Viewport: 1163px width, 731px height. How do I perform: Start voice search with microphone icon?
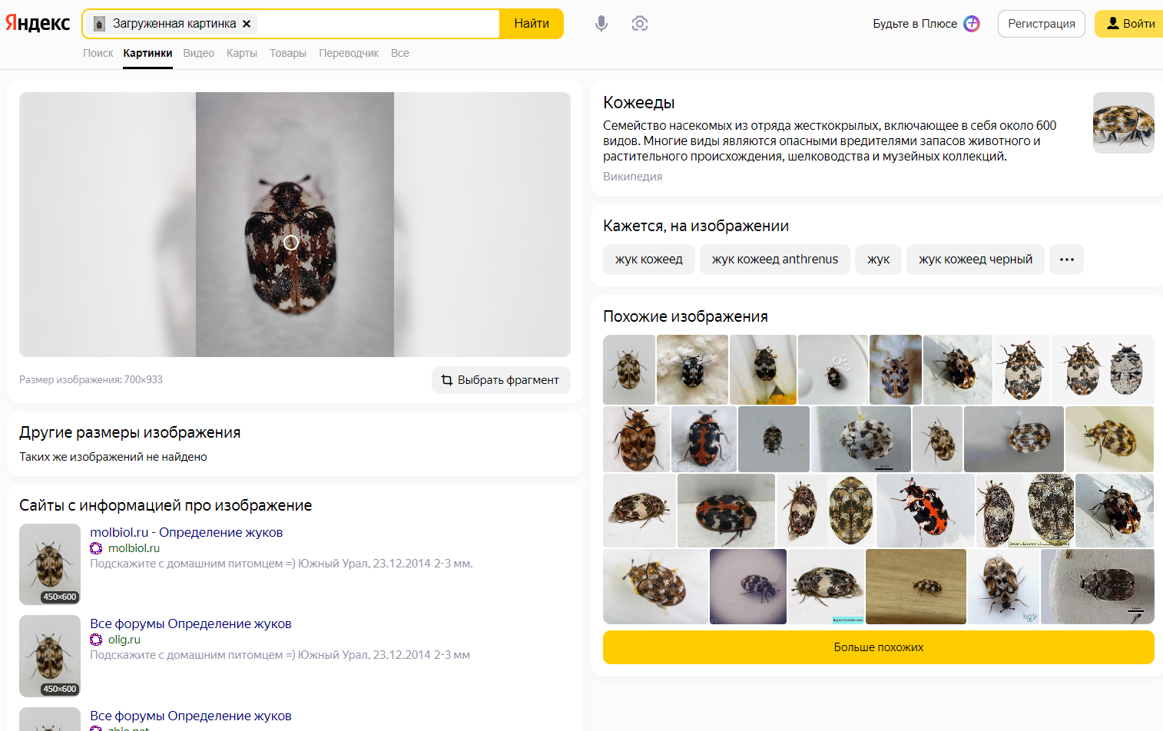(x=601, y=24)
